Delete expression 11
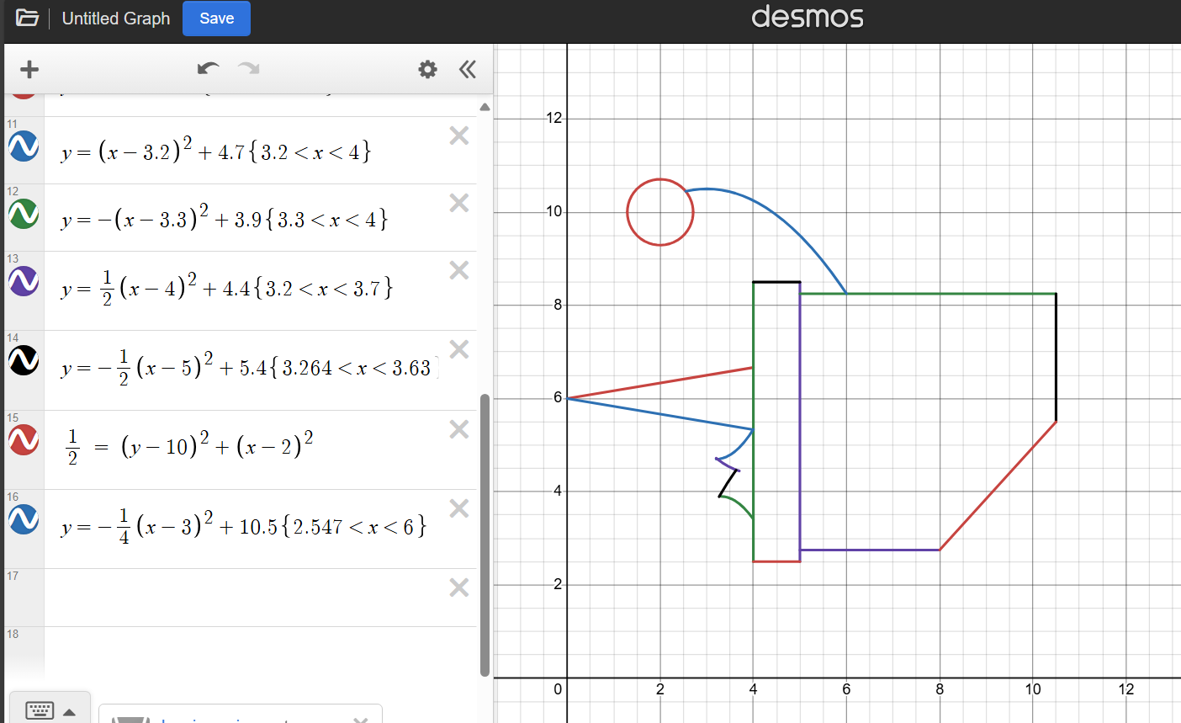 coord(459,136)
